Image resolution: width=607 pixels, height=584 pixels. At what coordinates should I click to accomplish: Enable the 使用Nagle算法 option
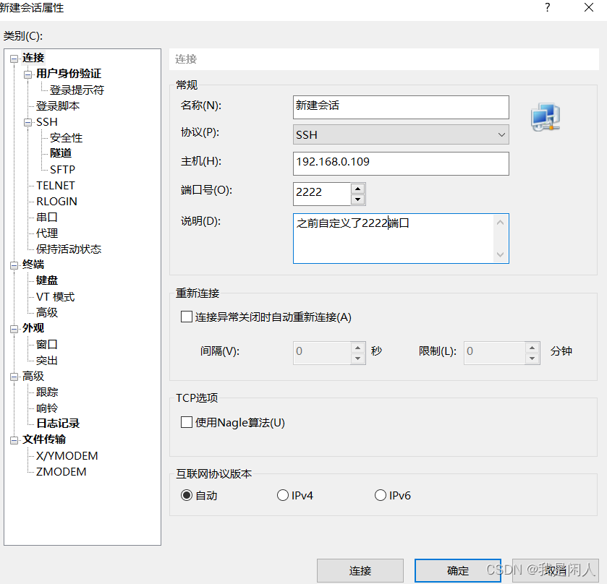point(184,421)
